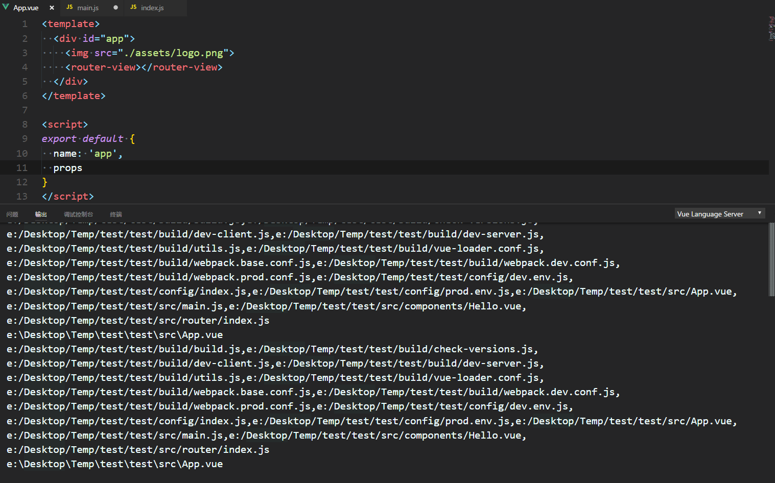This screenshot has height=483, width=775.
Task: Click the closing </script> tag line
Action: (68, 196)
